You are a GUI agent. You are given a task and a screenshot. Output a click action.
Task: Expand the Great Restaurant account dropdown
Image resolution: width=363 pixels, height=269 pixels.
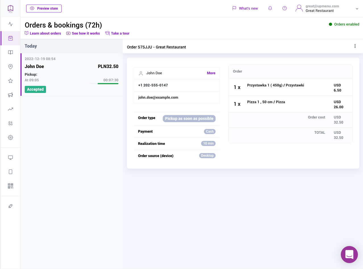(357, 9)
